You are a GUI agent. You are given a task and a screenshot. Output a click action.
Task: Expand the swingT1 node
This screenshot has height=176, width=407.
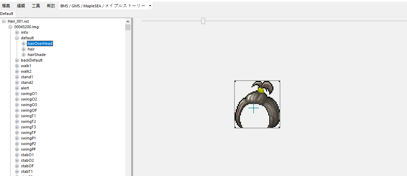click(x=17, y=116)
